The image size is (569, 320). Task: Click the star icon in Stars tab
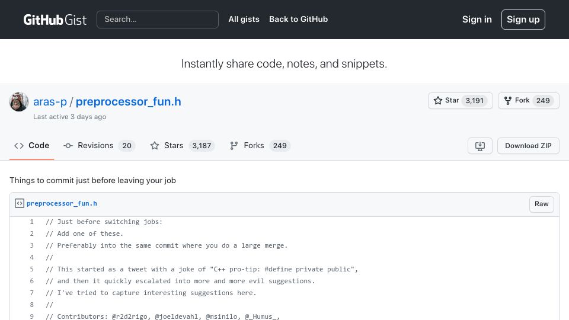pos(155,146)
